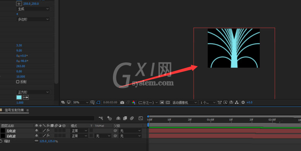The image size is (301, 151).
Task: Click the region of interest grid icon
Action: pyautogui.click(x=93, y=102)
